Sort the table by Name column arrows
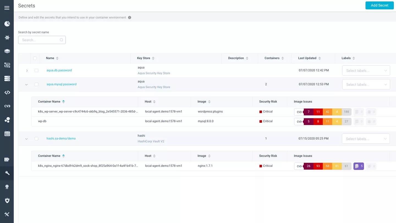 57,58
